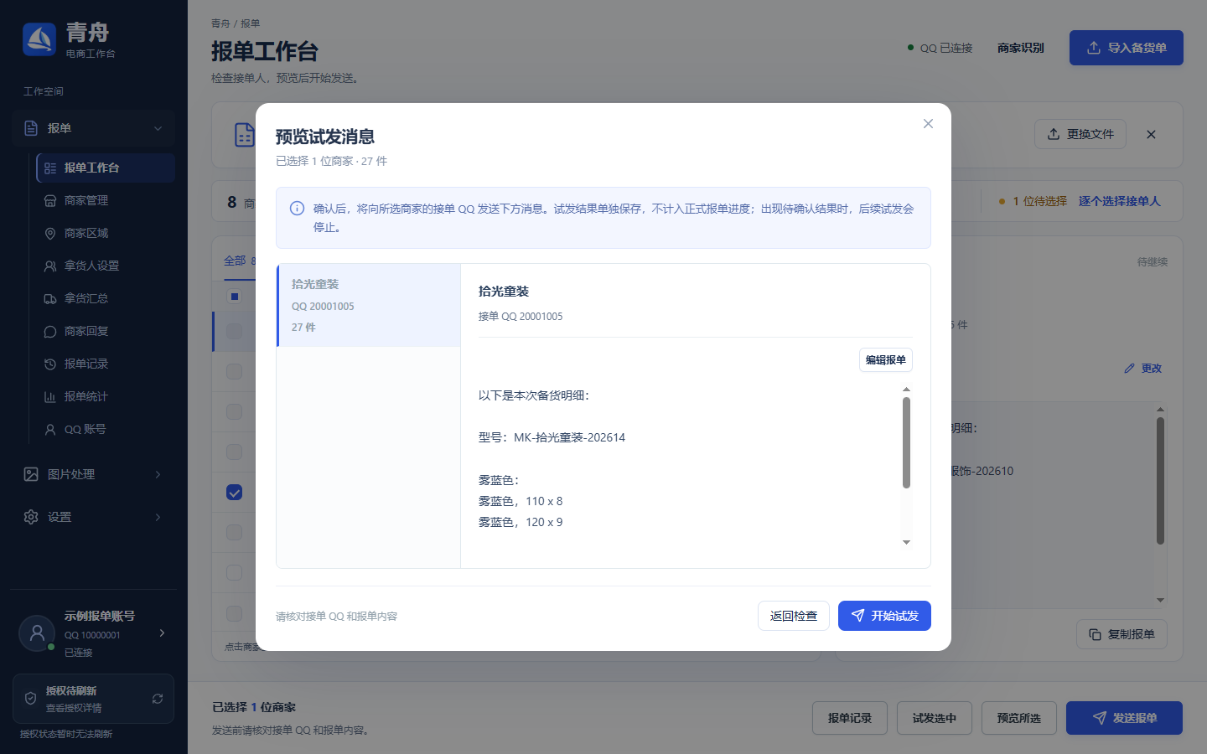
Task: Open 商家回复 in the sidebar
Action: (x=106, y=331)
